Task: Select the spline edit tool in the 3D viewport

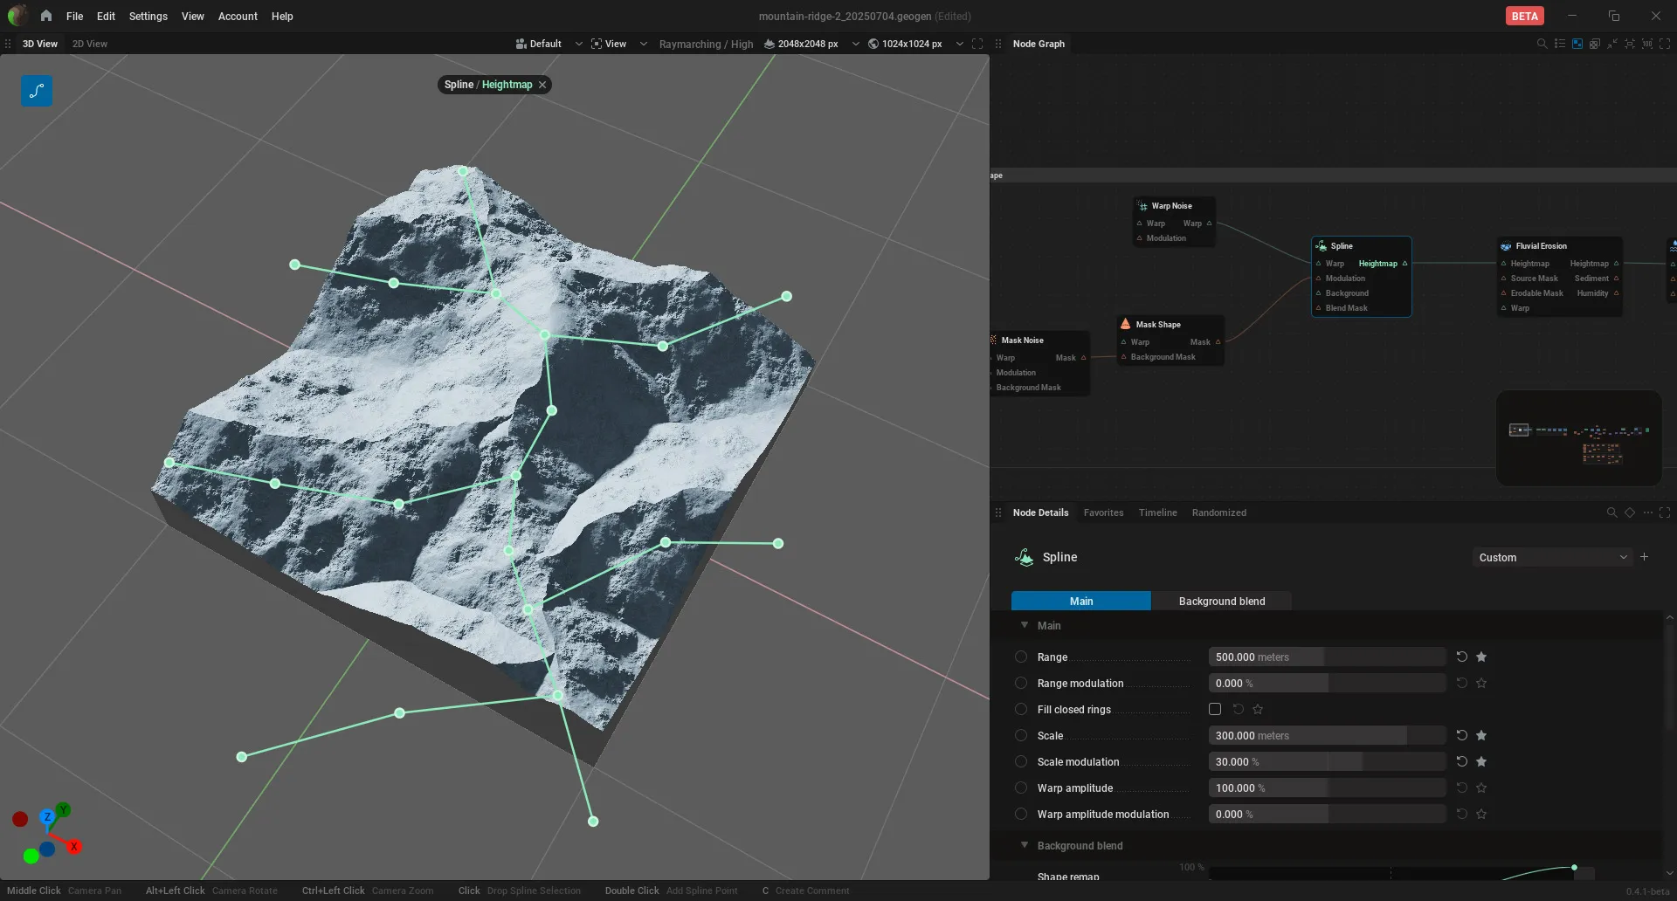Action: click(37, 91)
